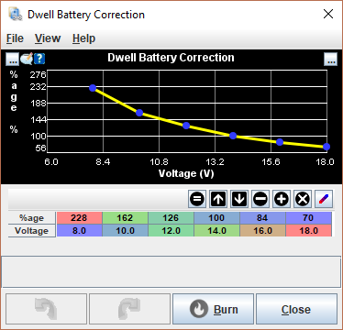Click the Voltage row header

[32, 230]
